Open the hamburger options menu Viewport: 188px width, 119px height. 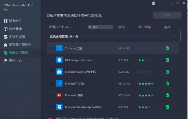[160, 3]
